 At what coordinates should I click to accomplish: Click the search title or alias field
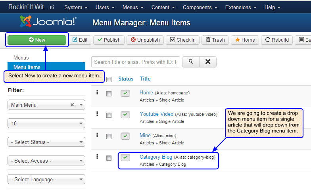pyautogui.click(x=136, y=62)
